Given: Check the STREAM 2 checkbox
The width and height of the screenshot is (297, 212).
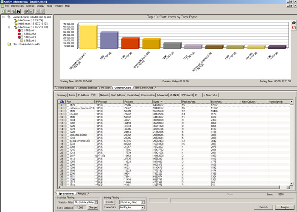Looking at the screenshot, I should click(22, 34).
